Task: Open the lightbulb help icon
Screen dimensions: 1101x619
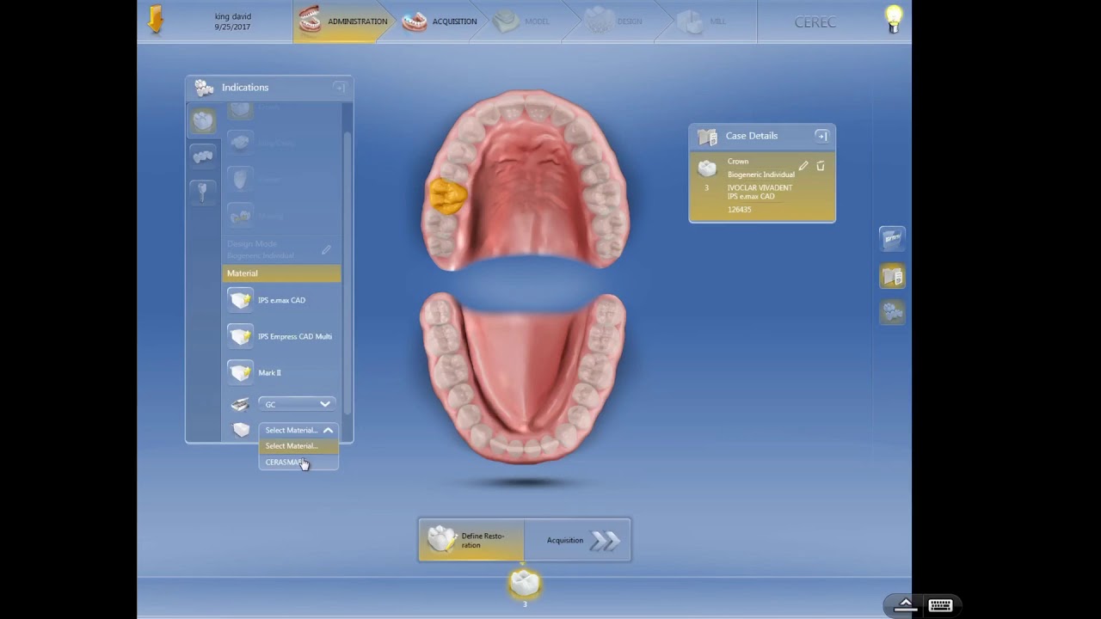Action: pos(894,19)
